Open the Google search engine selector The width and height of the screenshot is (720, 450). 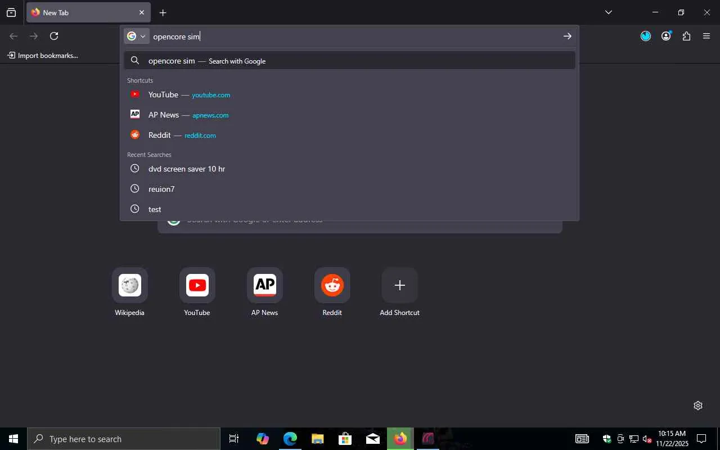(x=136, y=36)
